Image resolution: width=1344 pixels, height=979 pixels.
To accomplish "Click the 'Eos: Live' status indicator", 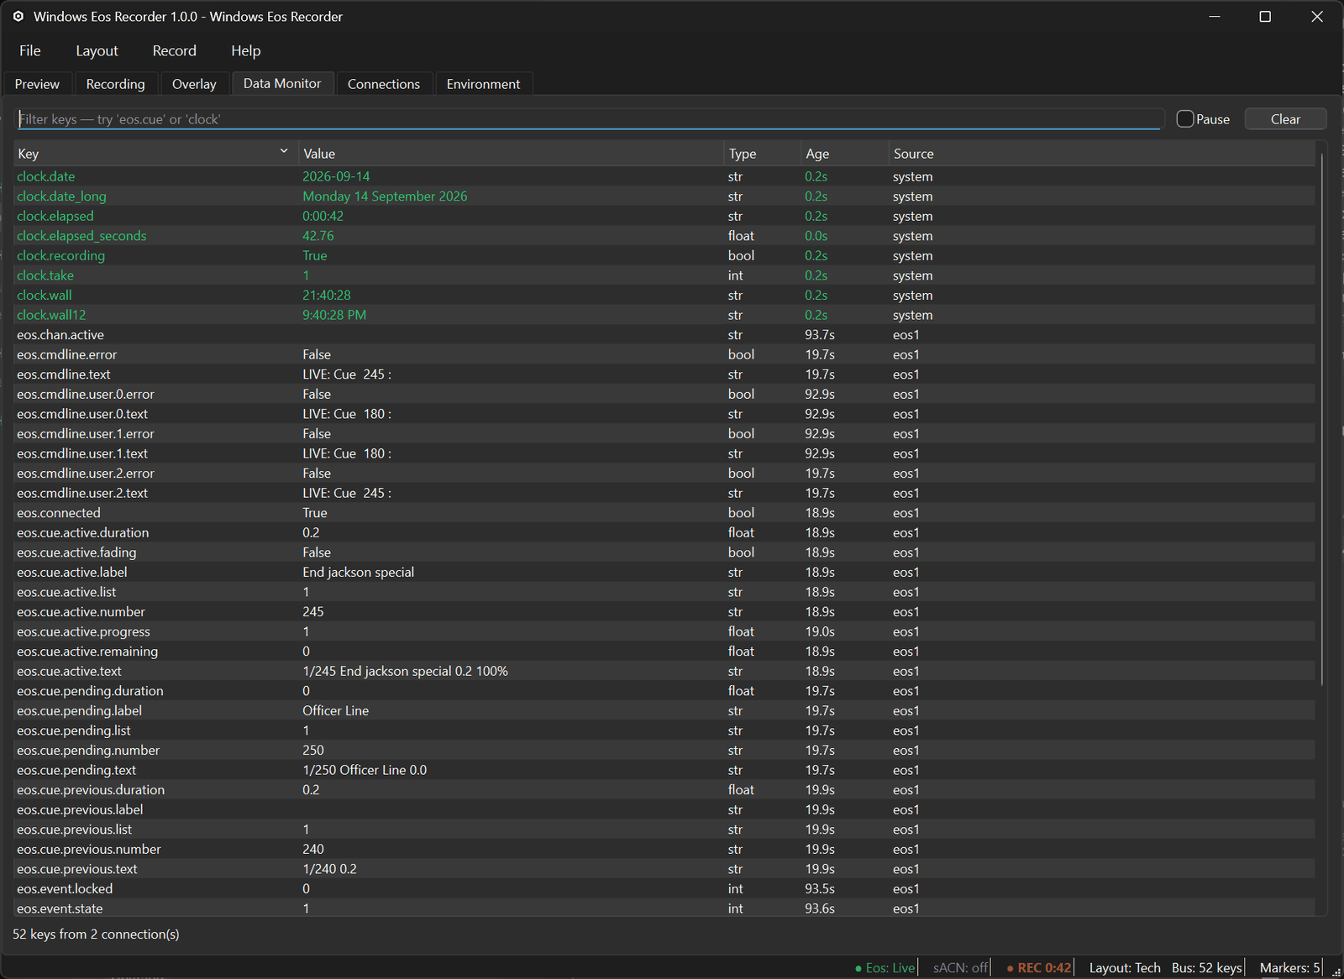I will 885,968.
